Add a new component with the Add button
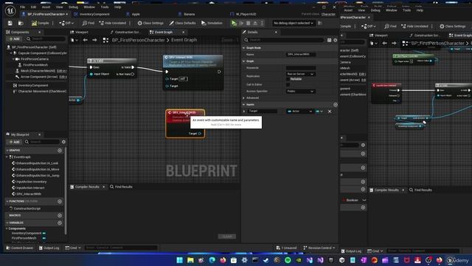Viewport: 472px width, 266px height. [14, 39]
